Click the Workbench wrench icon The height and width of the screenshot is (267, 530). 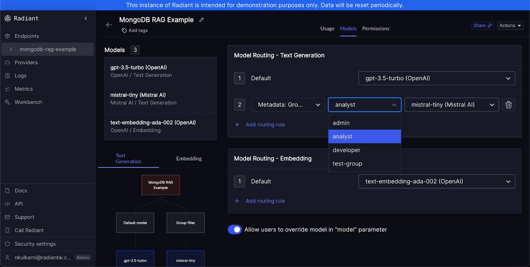(x=8, y=102)
